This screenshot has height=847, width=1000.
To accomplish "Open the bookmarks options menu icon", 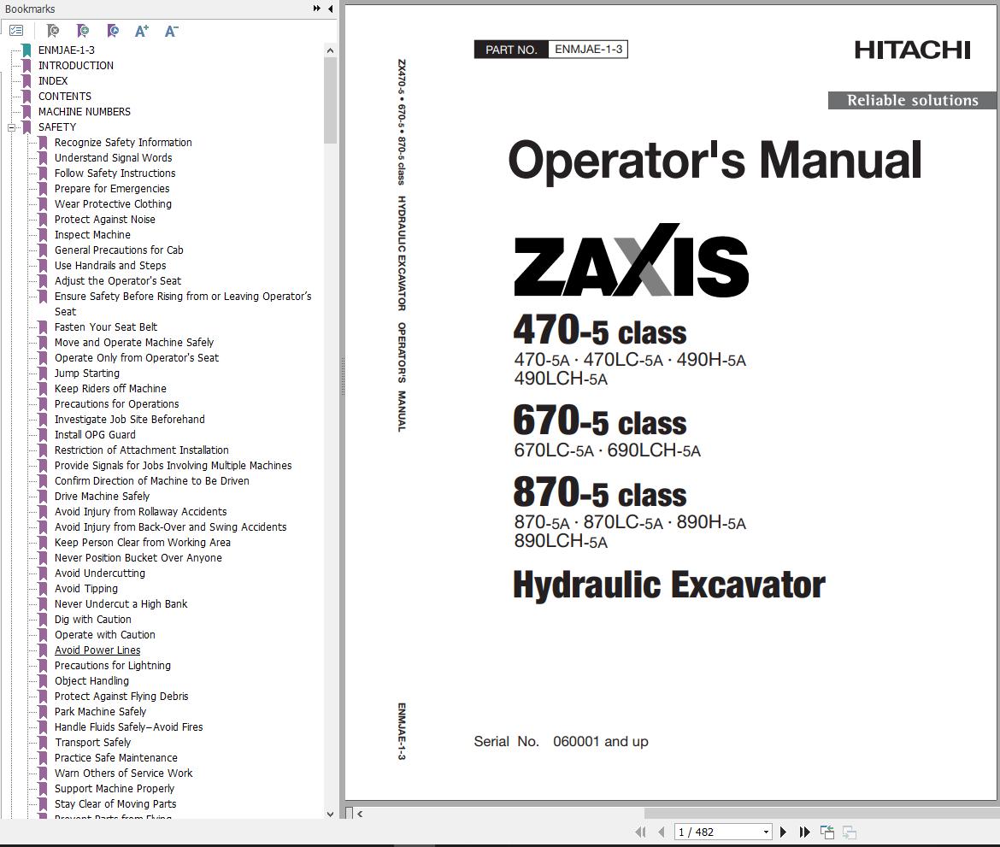I will 16,31.
